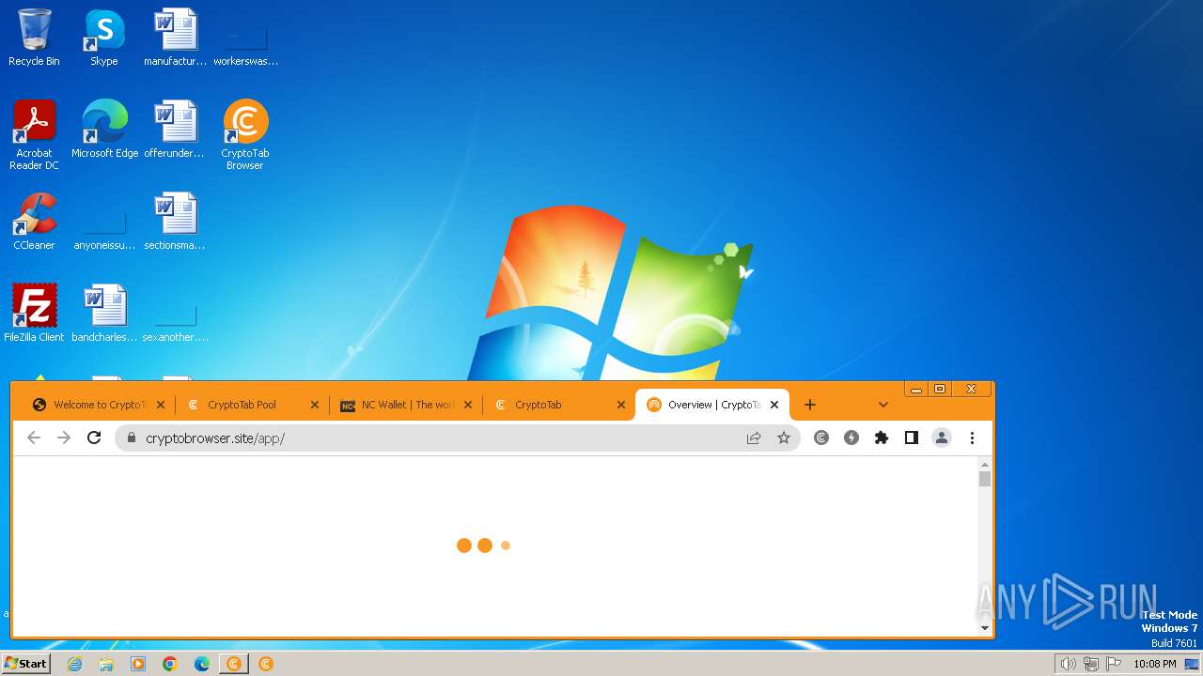
Task: Open the Microsoft Edge desktop shortcut
Action: click(104, 129)
